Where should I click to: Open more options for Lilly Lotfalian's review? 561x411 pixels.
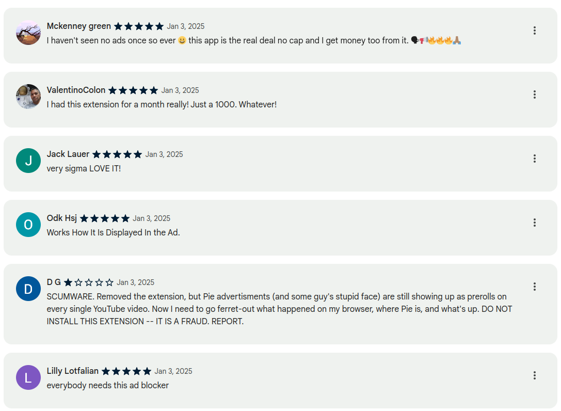[x=534, y=375]
